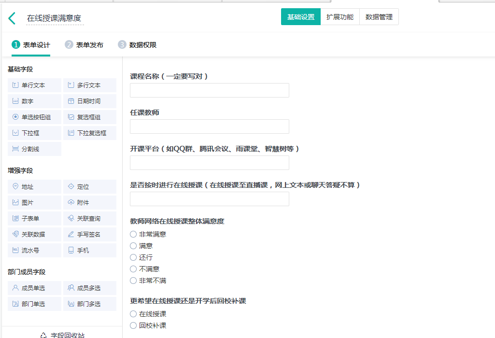Select the 单行文本 field icon
The height and width of the screenshot is (338, 495).
[16, 85]
